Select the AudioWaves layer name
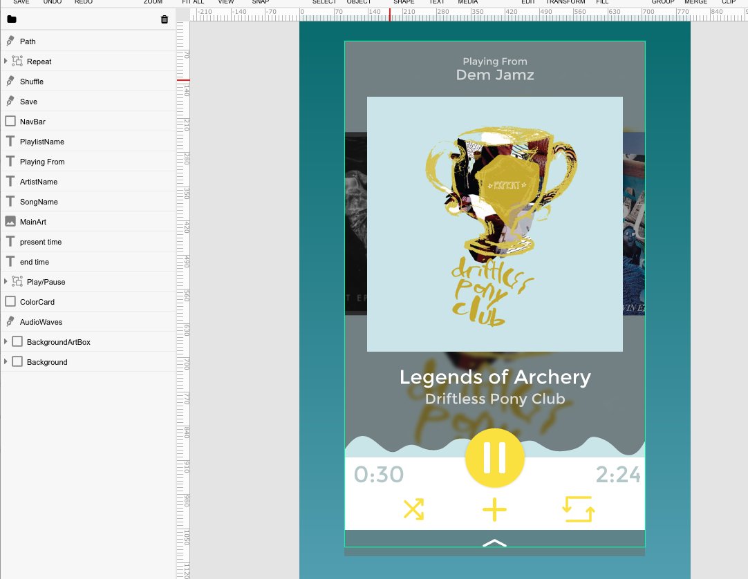748x579 pixels. coord(41,322)
